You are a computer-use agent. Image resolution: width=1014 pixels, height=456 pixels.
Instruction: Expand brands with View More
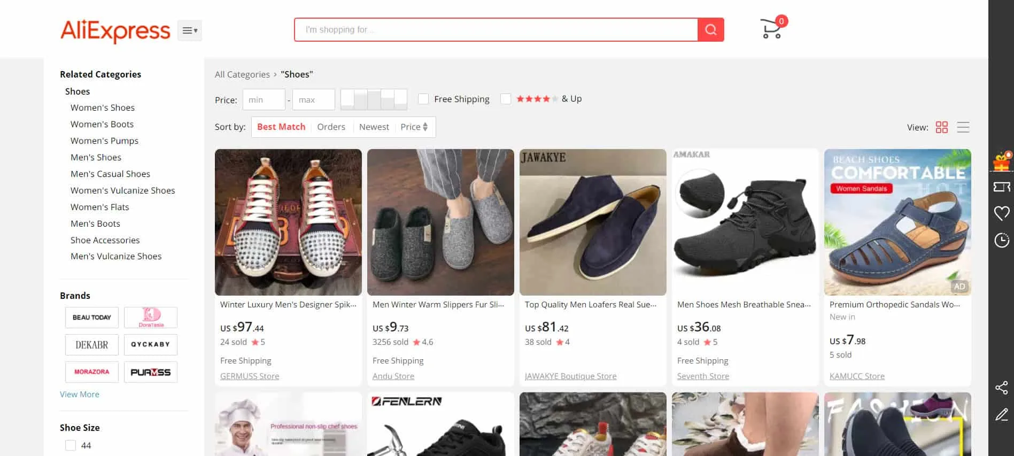(x=79, y=395)
